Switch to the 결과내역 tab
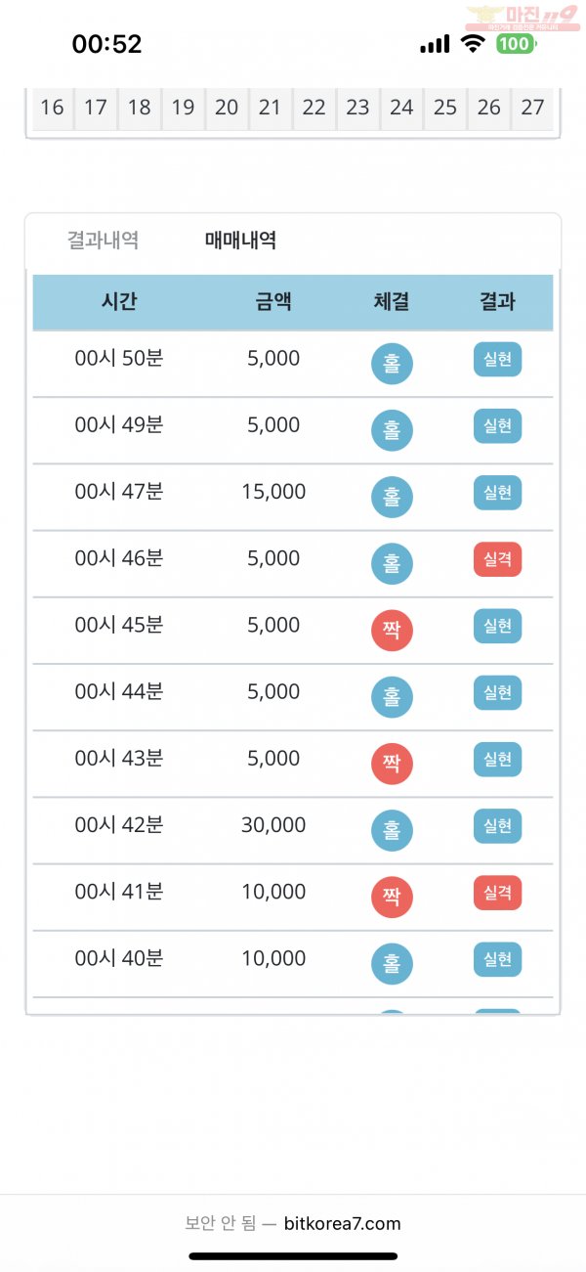Image resolution: width=586 pixels, height=1272 pixels. pyautogui.click(x=103, y=240)
